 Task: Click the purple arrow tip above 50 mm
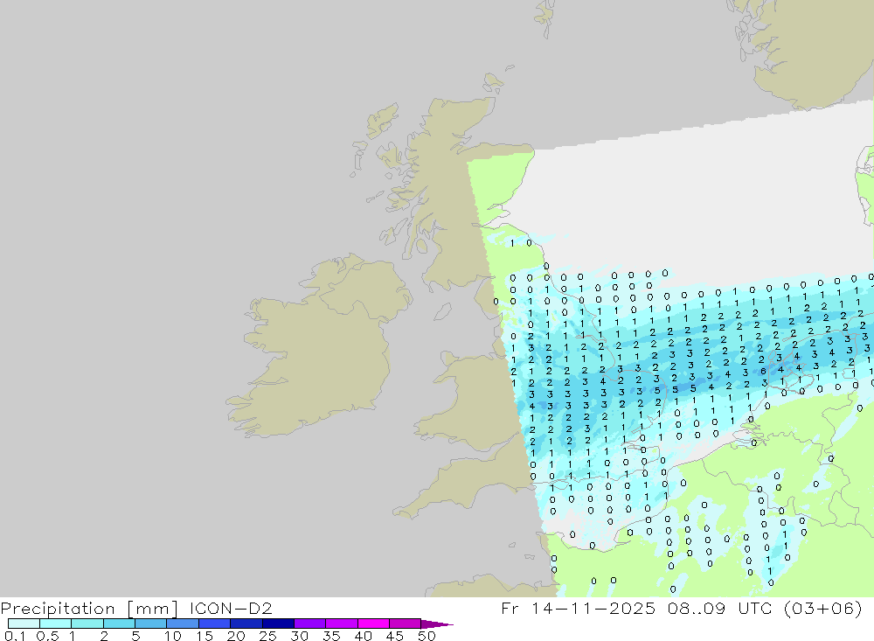click(437, 624)
